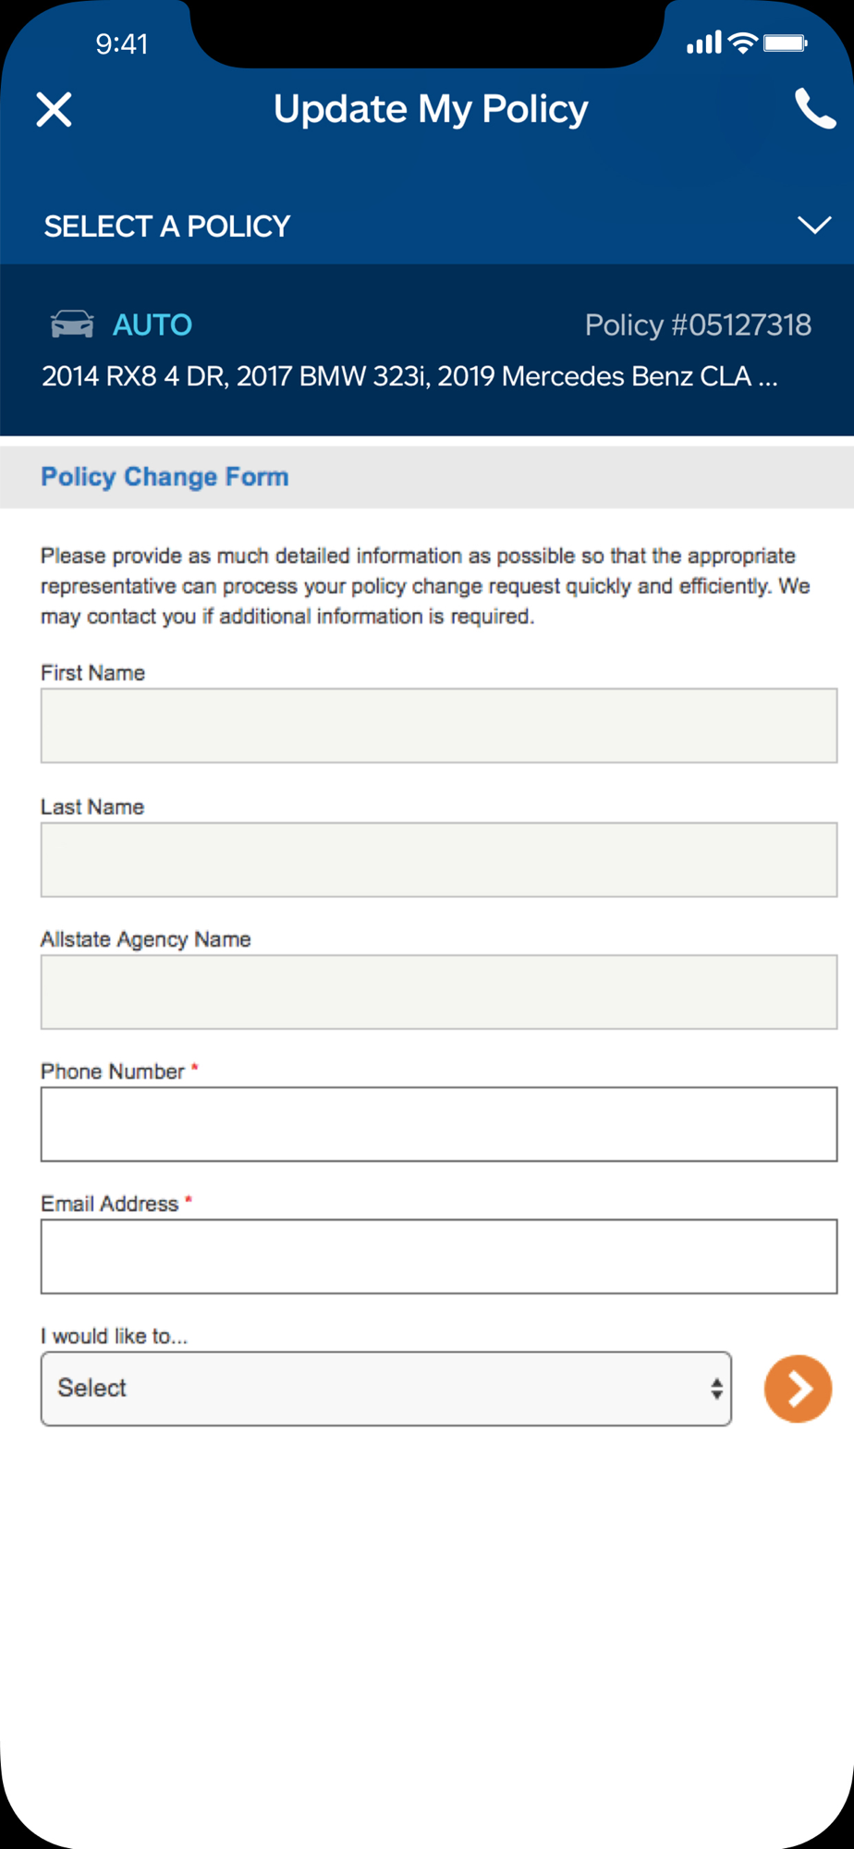Tap the vehicle list 2014 RX8 row
The width and height of the screenshot is (854, 1849).
click(x=409, y=376)
